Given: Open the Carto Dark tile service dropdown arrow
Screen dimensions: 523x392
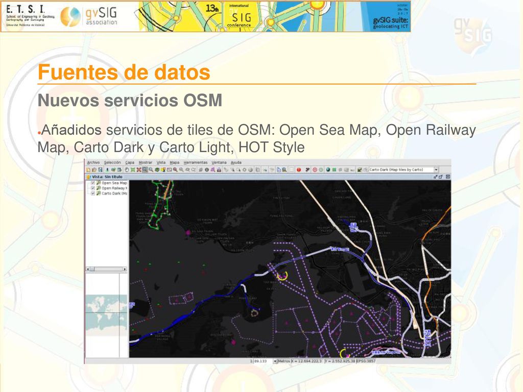Looking at the screenshot, I should point(436,169).
